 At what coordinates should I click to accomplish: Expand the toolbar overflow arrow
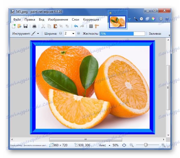click(x=169, y=35)
